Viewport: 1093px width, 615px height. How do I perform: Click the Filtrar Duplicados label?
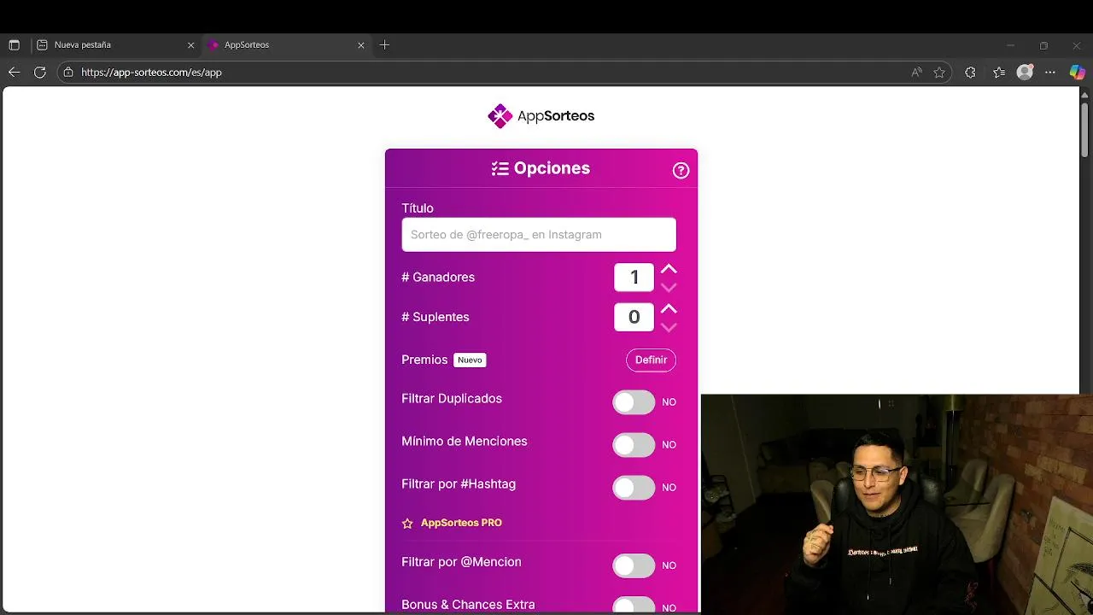point(452,399)
